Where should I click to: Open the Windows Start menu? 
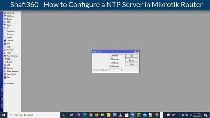click(4, 115)
